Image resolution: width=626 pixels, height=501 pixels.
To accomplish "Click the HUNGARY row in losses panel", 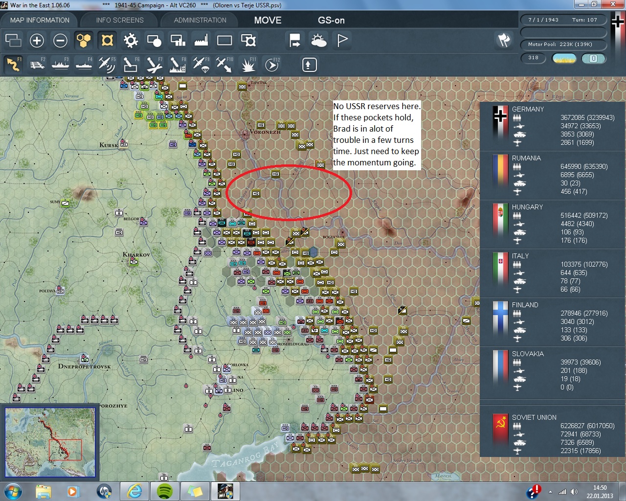I will click(554, 224).
